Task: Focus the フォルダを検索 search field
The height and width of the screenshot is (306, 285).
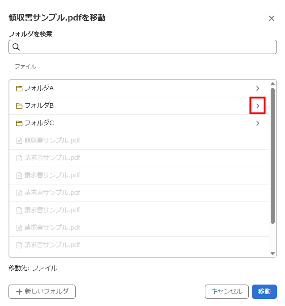Action: pyautogui.click(x=143, y=47)
